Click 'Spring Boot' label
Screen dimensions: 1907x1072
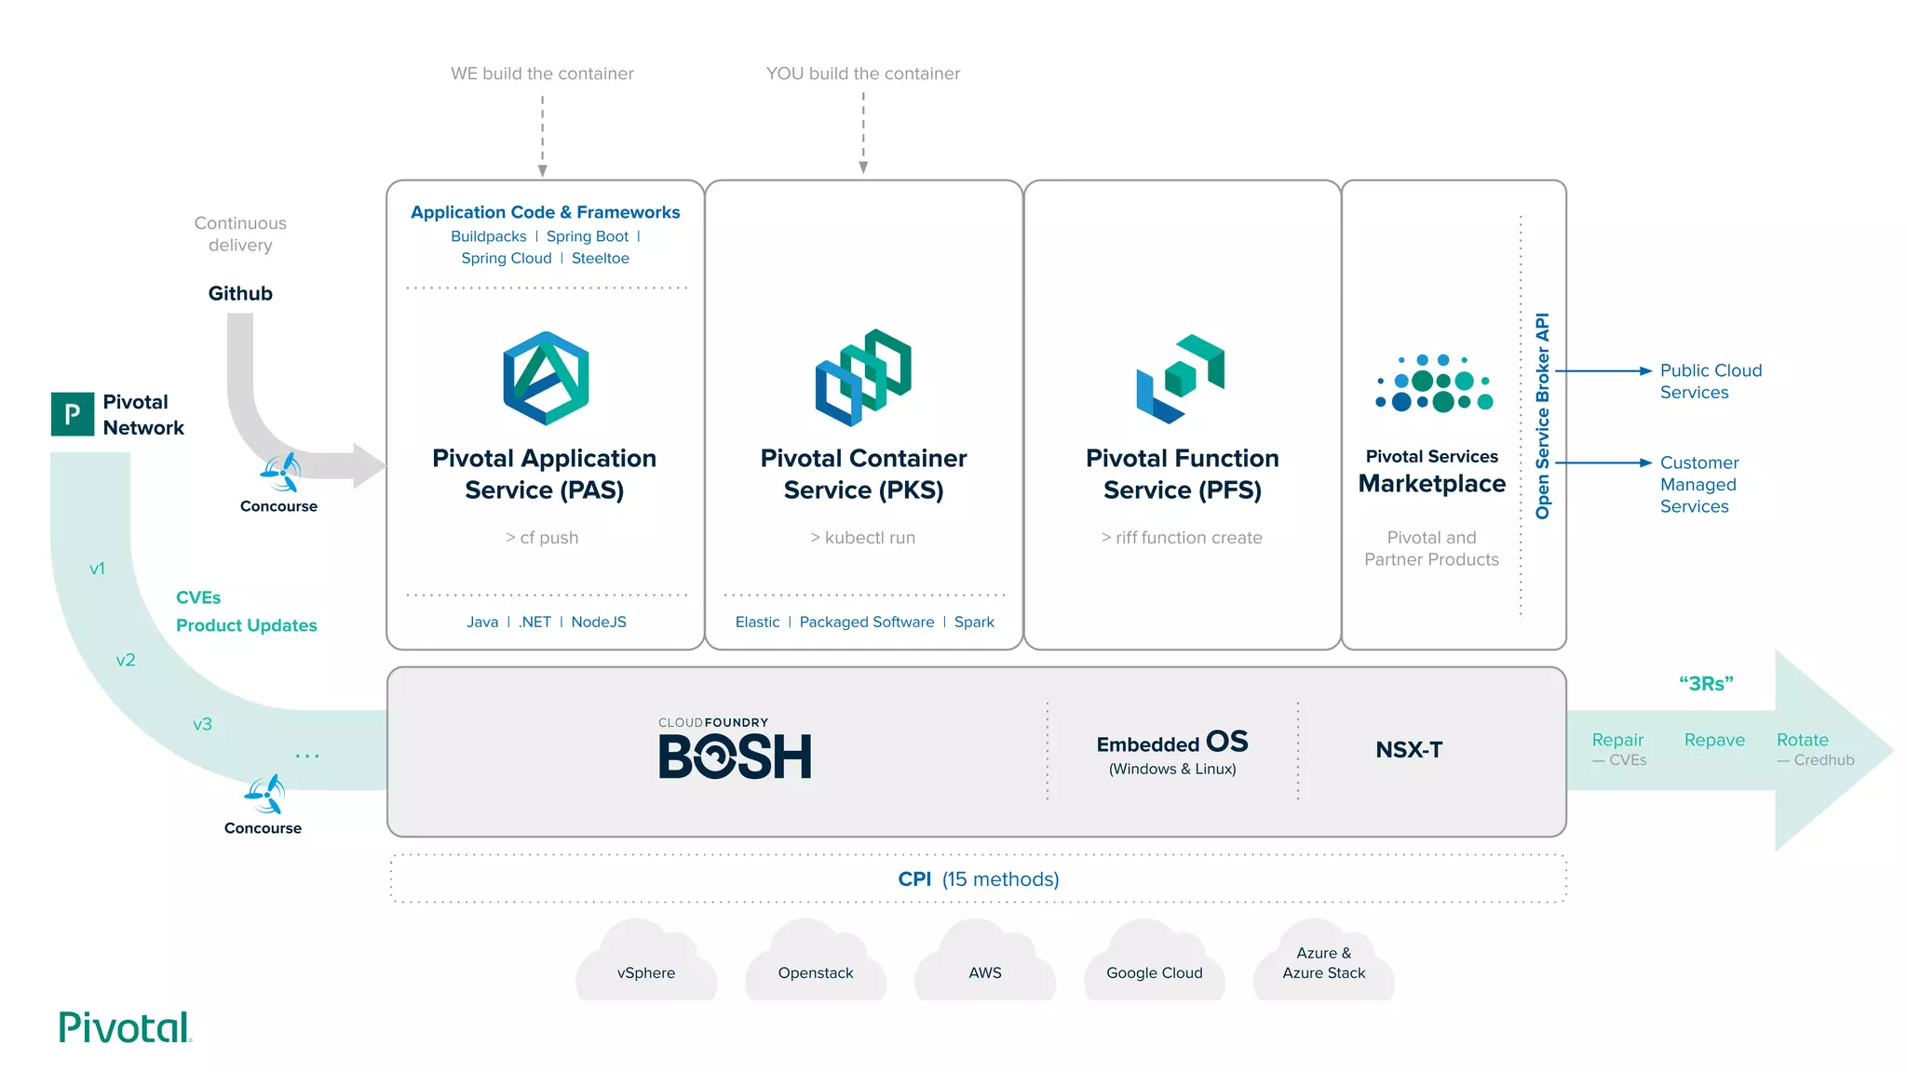(588, 236)
